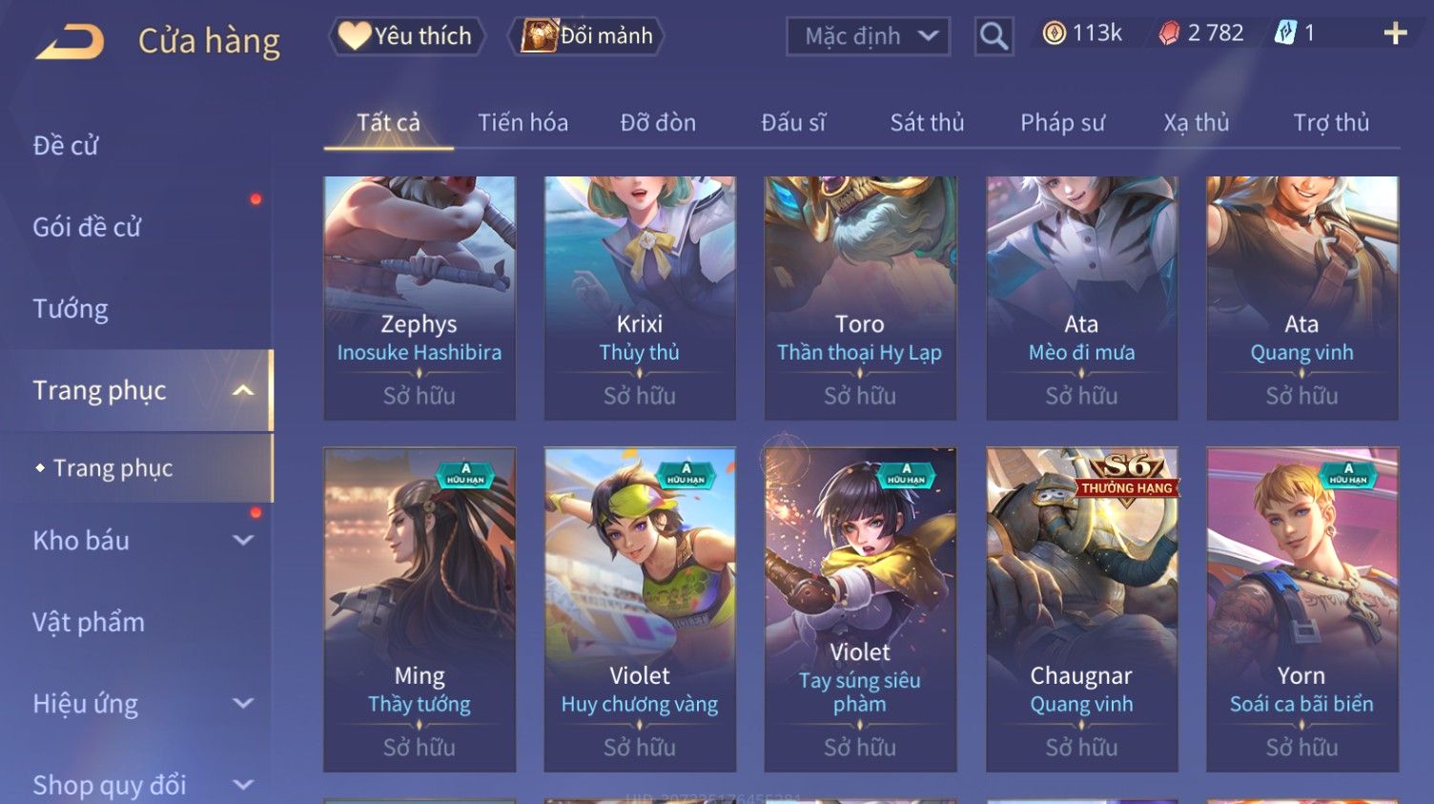Select the Pháp sư tab

pyautogui.click(x=1062, y=123)
